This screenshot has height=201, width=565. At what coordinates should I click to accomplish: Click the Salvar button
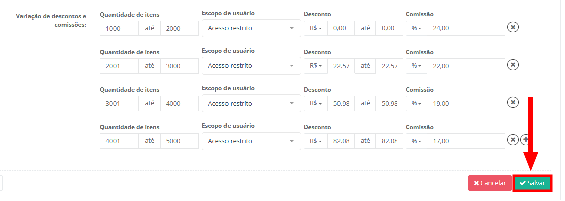click(532, 183)
